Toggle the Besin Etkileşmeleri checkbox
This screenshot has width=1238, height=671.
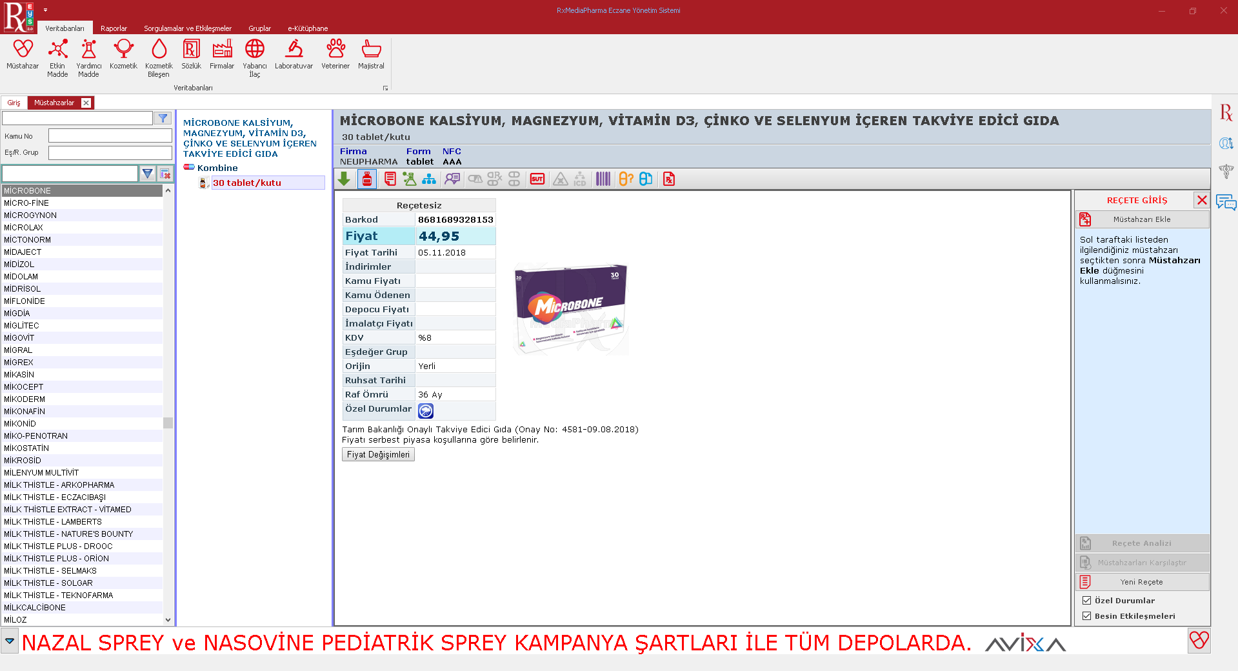click(x=1087, y=616)
